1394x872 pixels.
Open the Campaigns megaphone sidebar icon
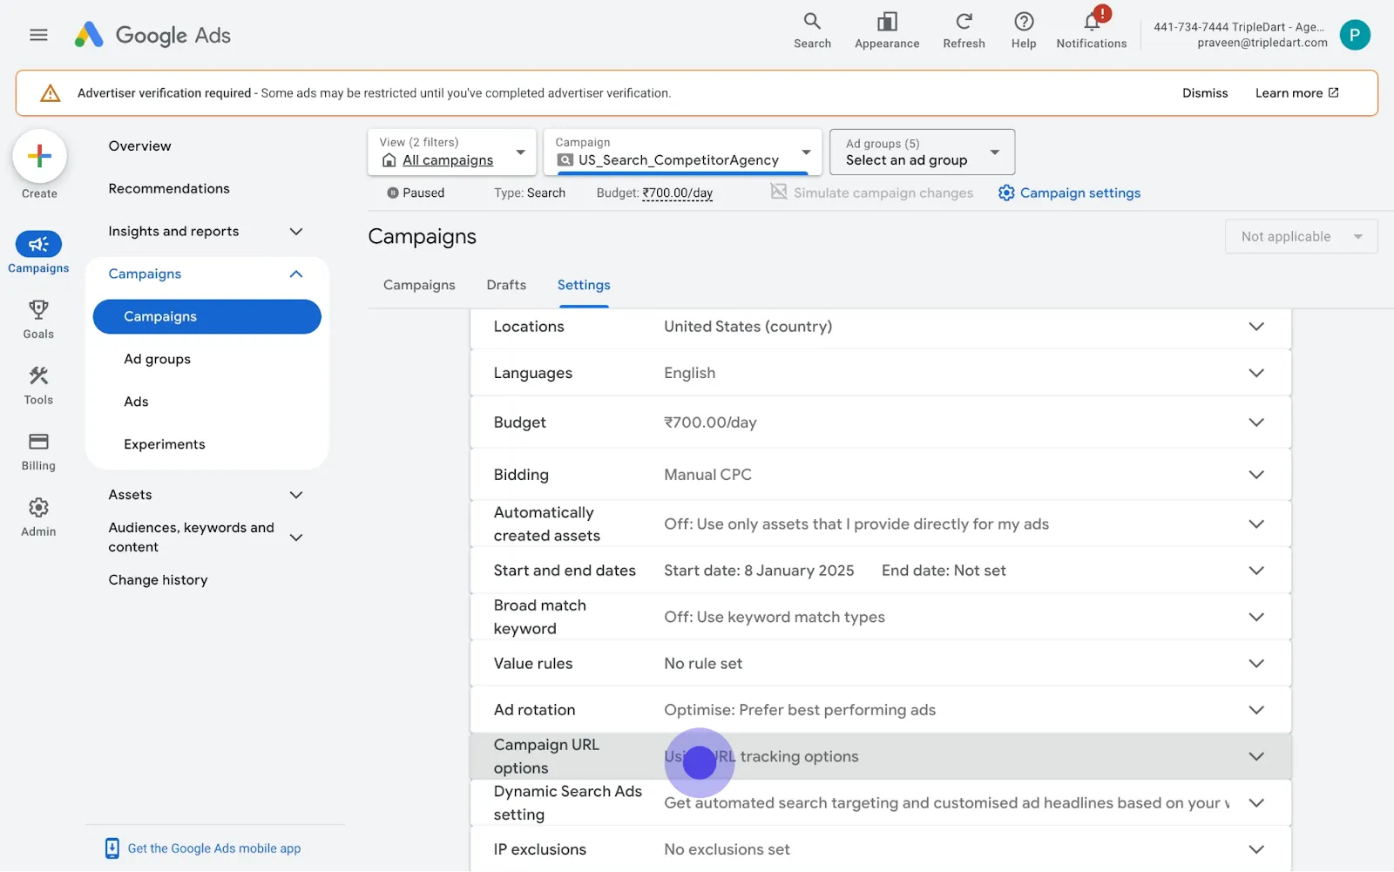(38, 244)
